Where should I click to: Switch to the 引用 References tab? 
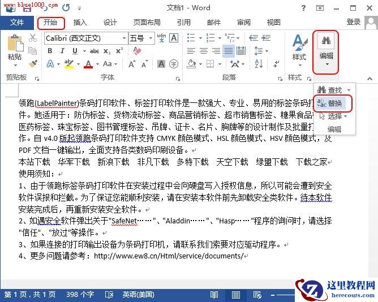click(x=184, y=23)
